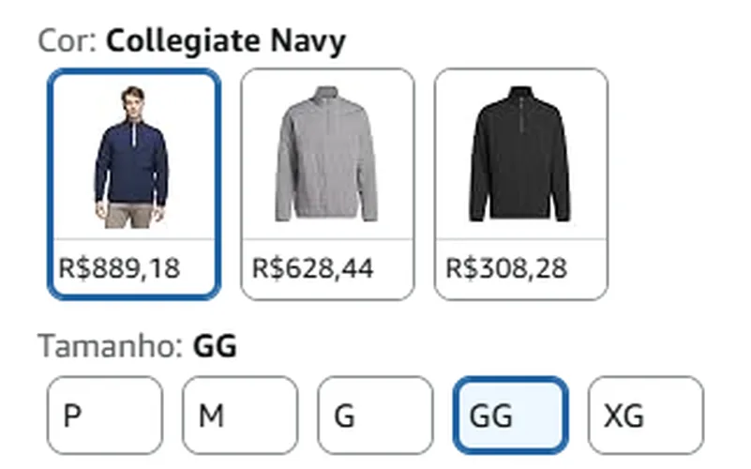Viewport: 751px width, 469px height.
Task: Select the cheapest color variant card
Action: pyautogui.click(x=521, y=184)
